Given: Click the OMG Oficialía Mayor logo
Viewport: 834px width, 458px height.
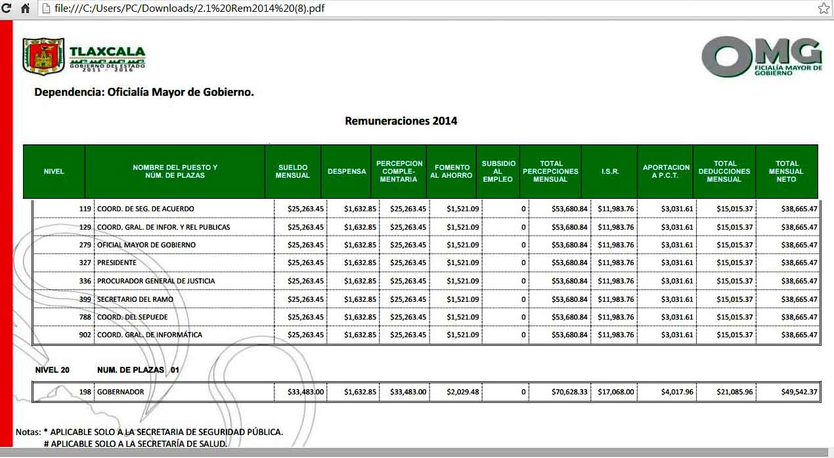Looking at the screenshot, I should [x=761, y=56].
